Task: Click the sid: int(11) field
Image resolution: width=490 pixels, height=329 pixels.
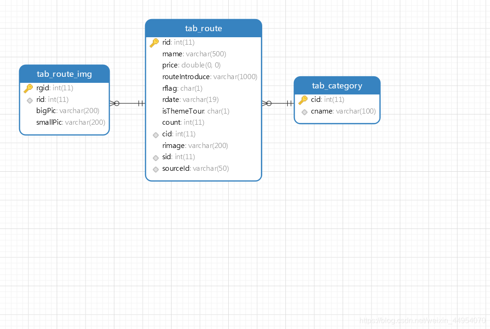Action: (179, 157)
